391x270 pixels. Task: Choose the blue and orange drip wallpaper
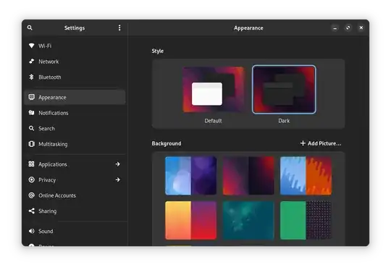(x=306, y=175)
